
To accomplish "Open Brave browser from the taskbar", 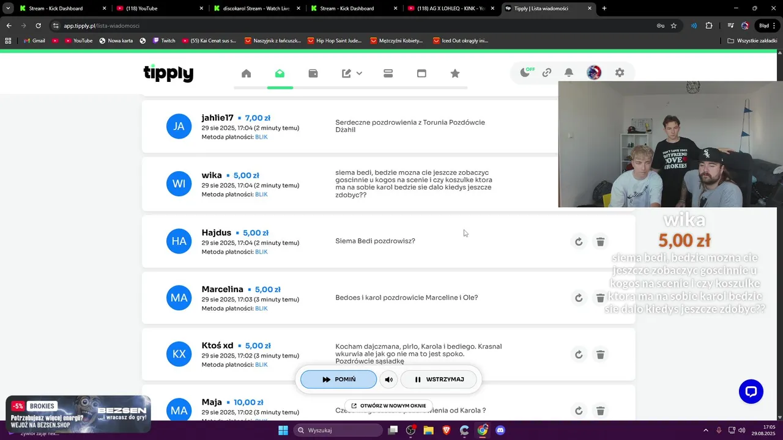I will pos(447,430).
